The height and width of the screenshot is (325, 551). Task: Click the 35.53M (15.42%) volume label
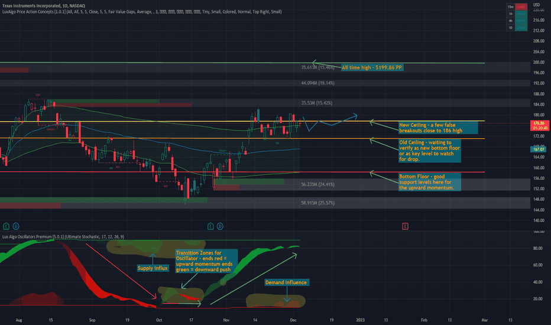316,103
